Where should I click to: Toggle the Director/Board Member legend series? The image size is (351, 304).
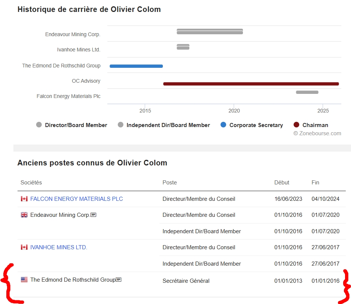pyautogui.click(x=76, y=125)
